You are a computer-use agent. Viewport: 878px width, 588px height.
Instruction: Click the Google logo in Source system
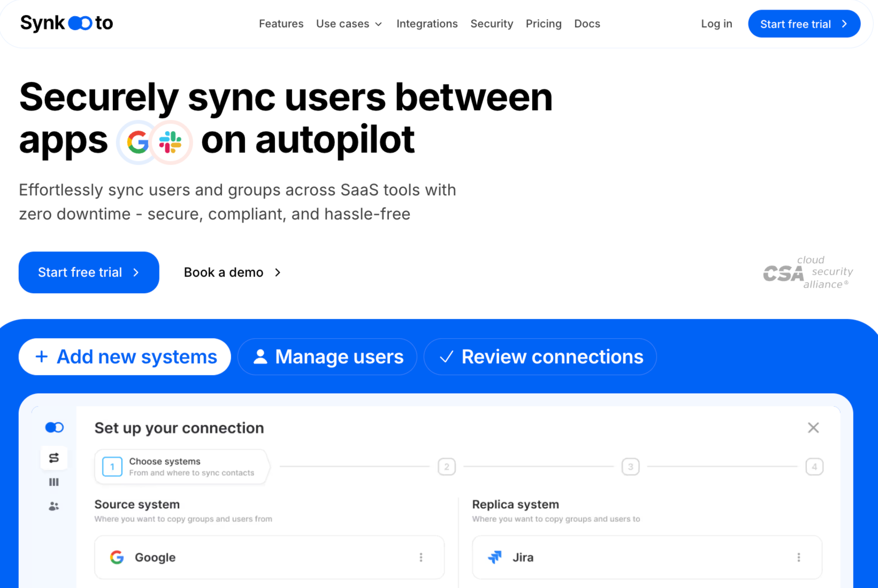point(117,558)
